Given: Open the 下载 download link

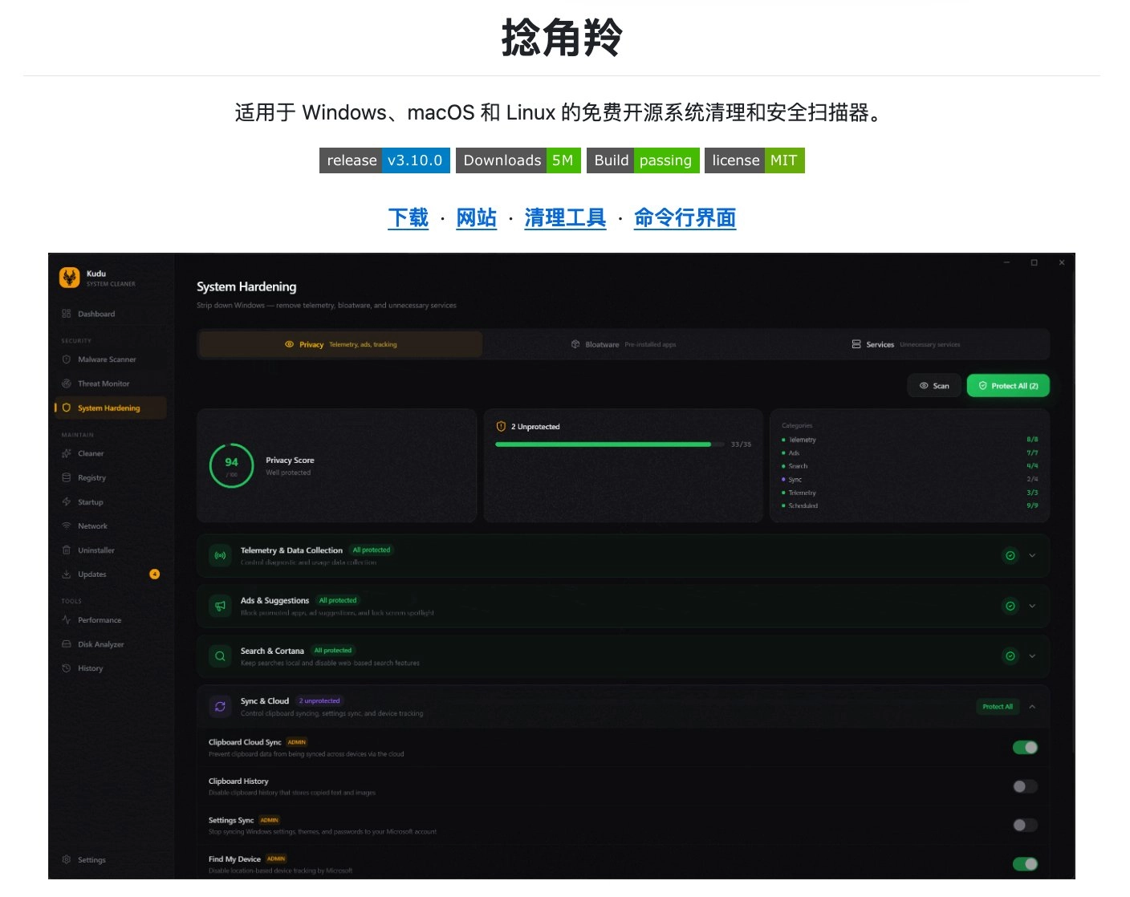Looking at the screenshot, I should click(x=409, y=218).
